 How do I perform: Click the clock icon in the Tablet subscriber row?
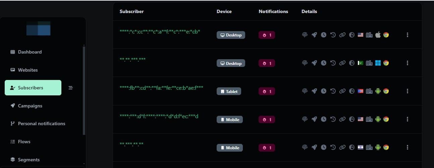click(x=323, y=91)
